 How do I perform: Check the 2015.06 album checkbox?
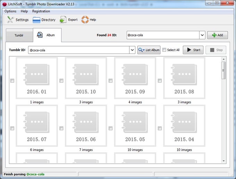61,128
